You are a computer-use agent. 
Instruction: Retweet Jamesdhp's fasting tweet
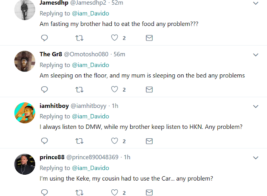(x=79, y=38)
